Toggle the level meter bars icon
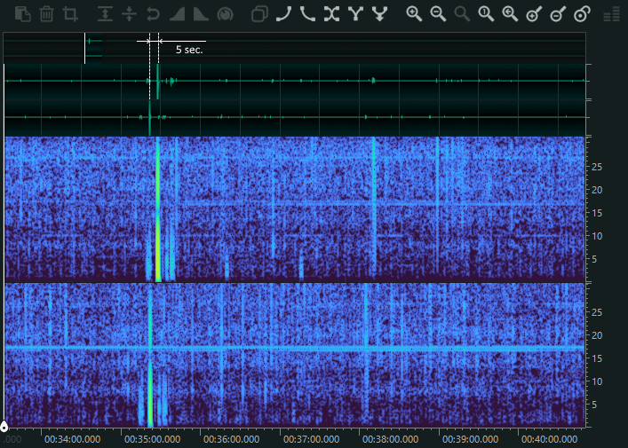The image size is (628, 448). (x=611, y=14)
